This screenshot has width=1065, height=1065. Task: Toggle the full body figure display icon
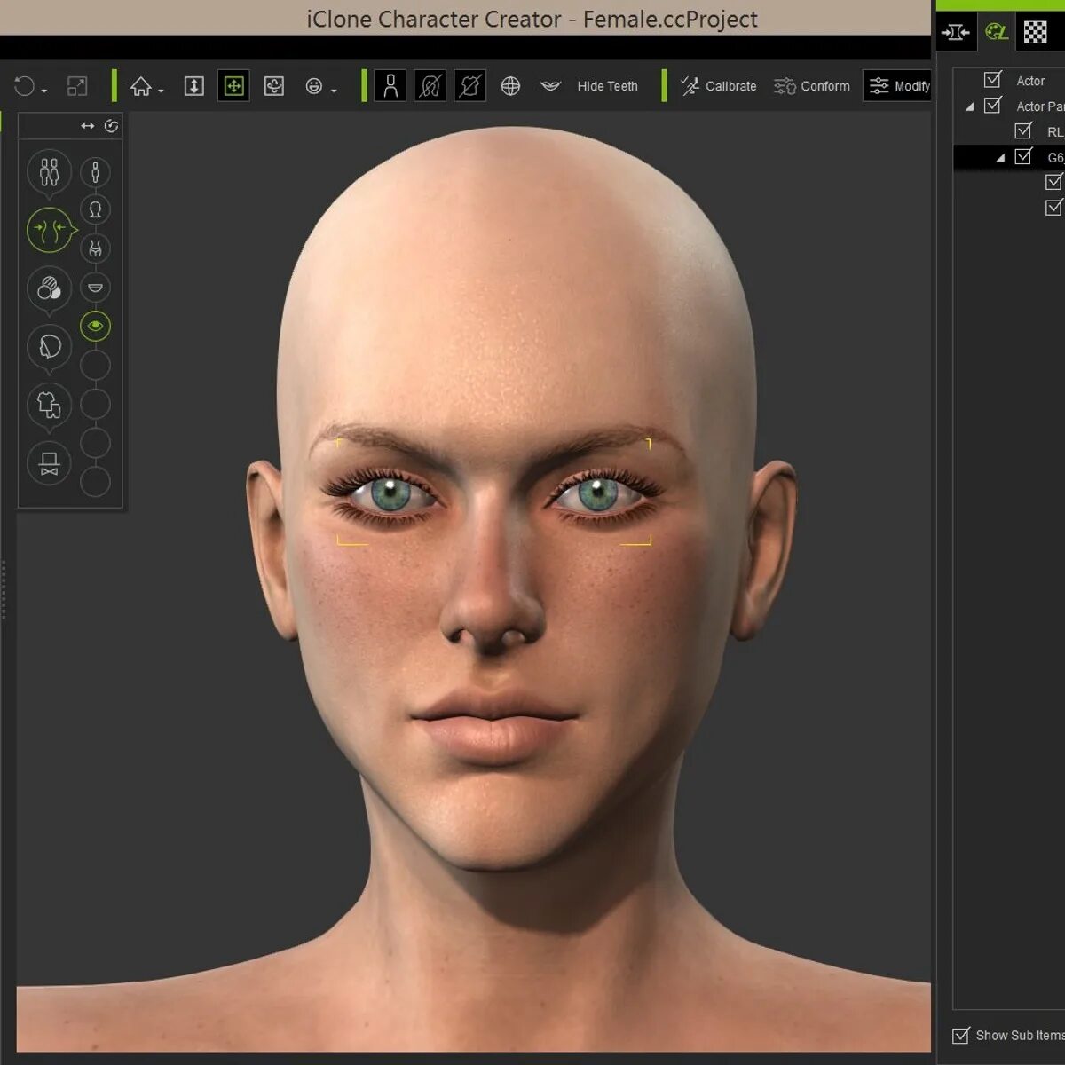click(390, 86)
